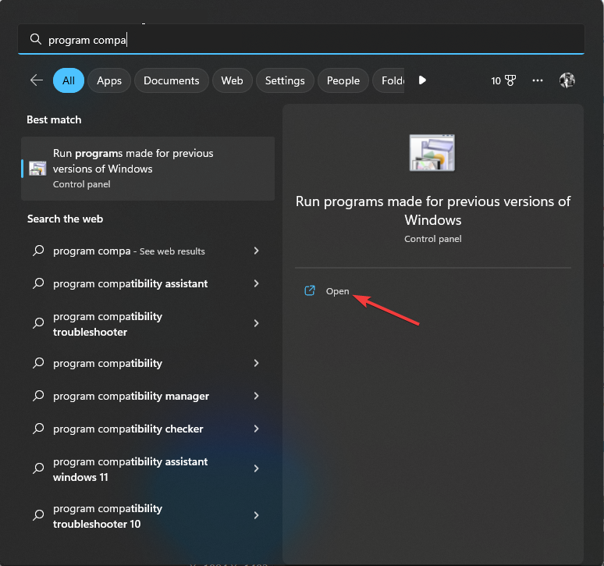The width and height of the screenshot is (604, 566).
Task: Switch to the Apps filter tab
Action: [109, 80]
